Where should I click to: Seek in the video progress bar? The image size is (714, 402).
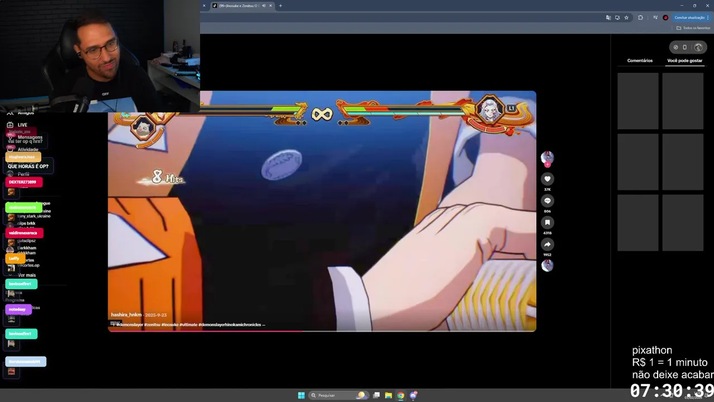pyautogui.click(x=322, y=331)
